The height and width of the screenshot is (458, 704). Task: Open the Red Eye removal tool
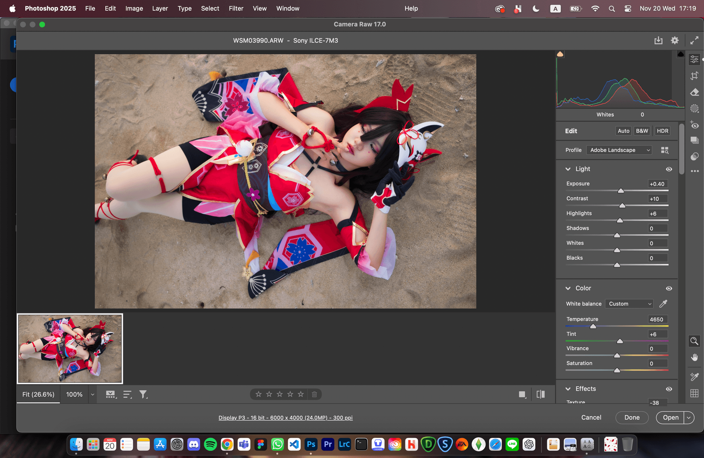coord(694,125)
